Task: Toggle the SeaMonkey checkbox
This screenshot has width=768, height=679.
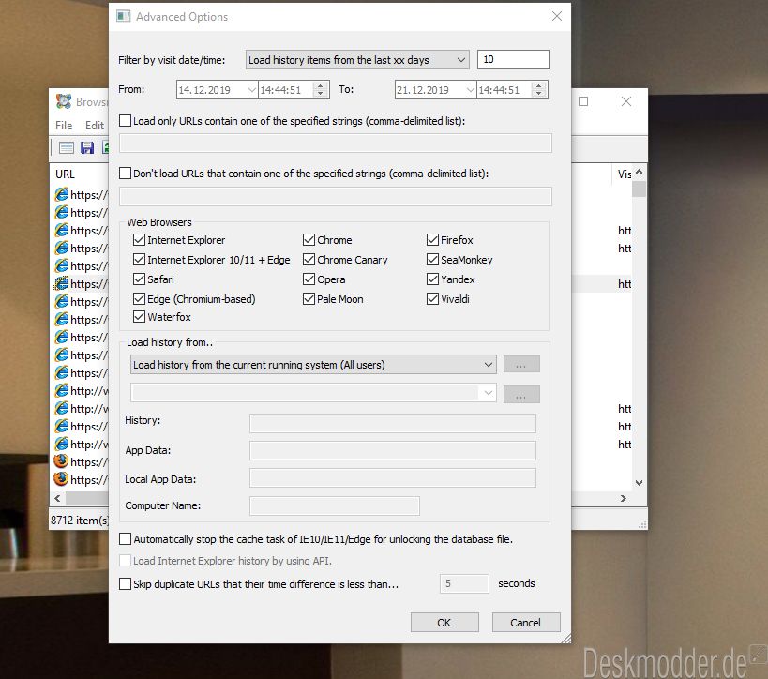Action: [432, 259]
